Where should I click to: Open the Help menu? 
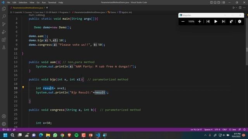tap(61, 3)
